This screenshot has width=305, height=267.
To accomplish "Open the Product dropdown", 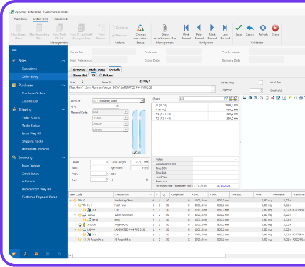I will pyautogui.click(x=142, y=100).
